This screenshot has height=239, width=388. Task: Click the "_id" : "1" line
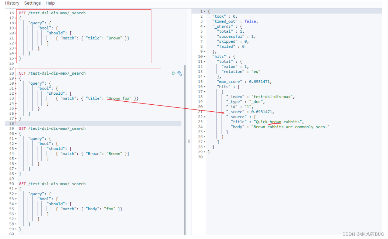(240, 107)
